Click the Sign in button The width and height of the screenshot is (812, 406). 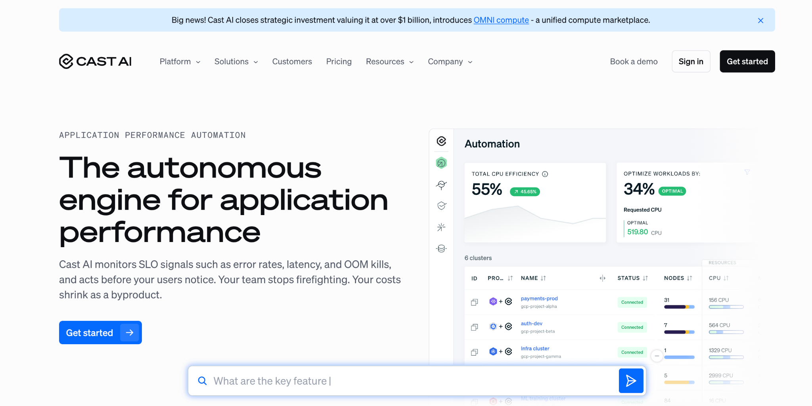point(691,61)
